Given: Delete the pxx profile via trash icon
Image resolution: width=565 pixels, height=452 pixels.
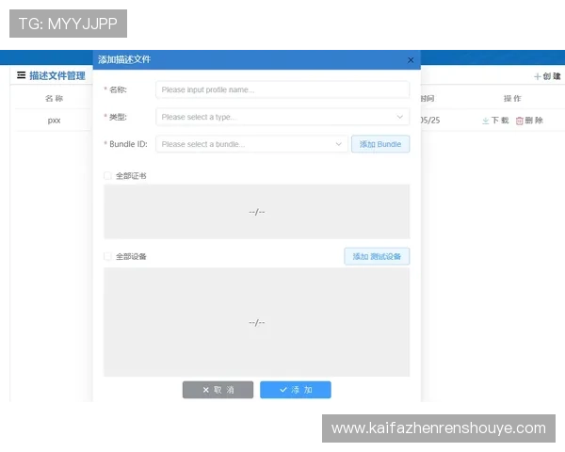Looking at the screenshot, I should 529,121.
